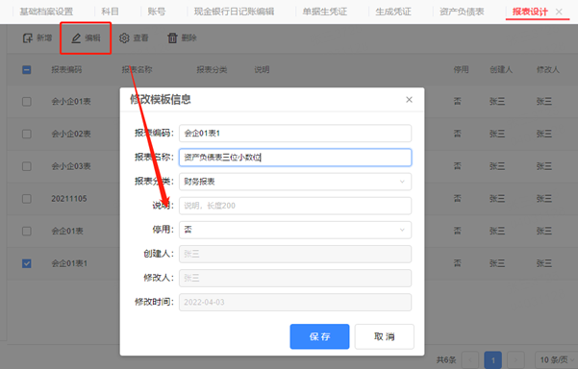Click the 报表编码 input field
Image resolution: width=578 pixels, height=369 pixels.
tap(295, 134)
